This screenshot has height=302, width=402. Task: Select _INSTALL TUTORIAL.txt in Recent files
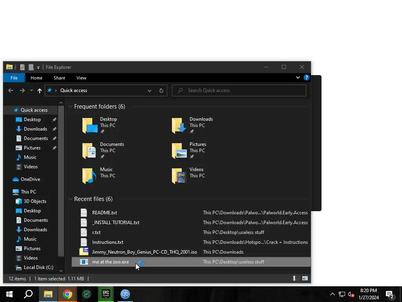(x=191, y=223)
